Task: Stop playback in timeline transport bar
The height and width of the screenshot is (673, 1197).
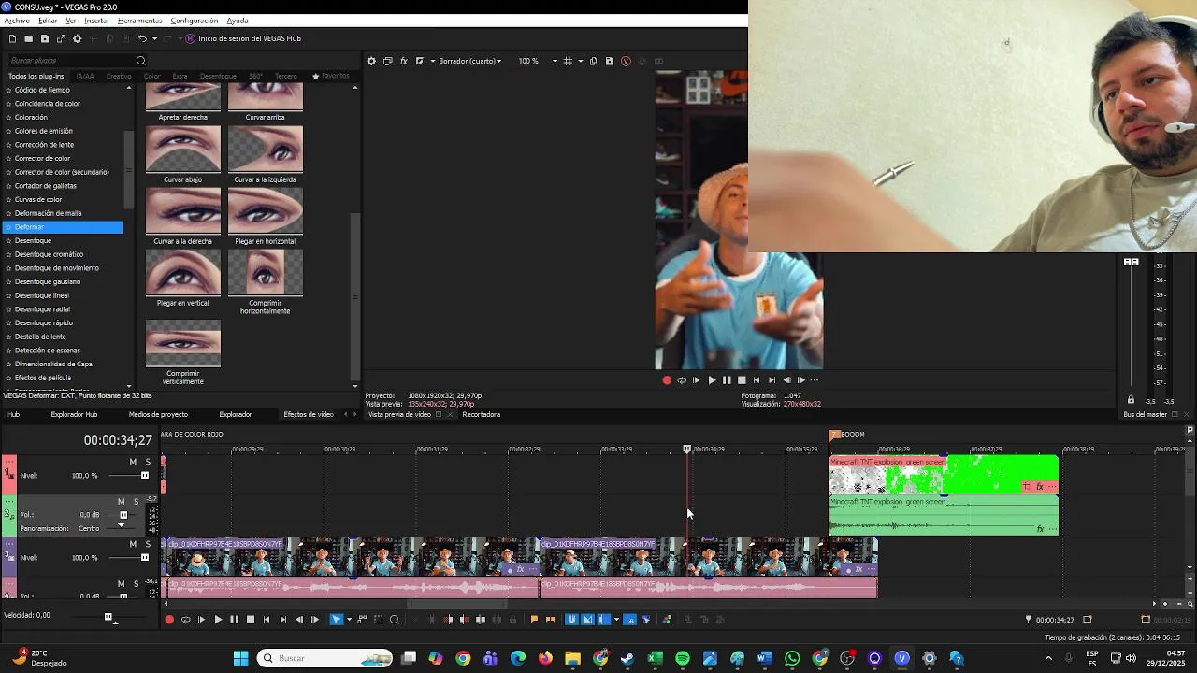Action: pos(250,620)
